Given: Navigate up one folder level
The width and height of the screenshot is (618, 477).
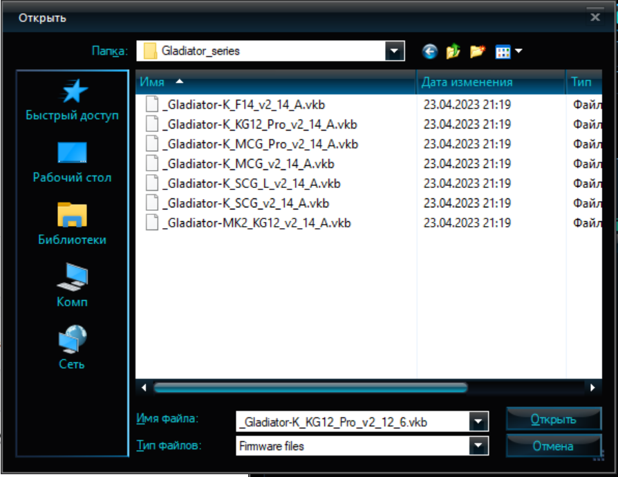Looking at the screenshot, I should point(453,51).
